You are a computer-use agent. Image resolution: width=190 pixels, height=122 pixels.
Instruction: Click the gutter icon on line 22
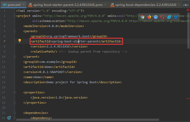[x=9, y=118]
